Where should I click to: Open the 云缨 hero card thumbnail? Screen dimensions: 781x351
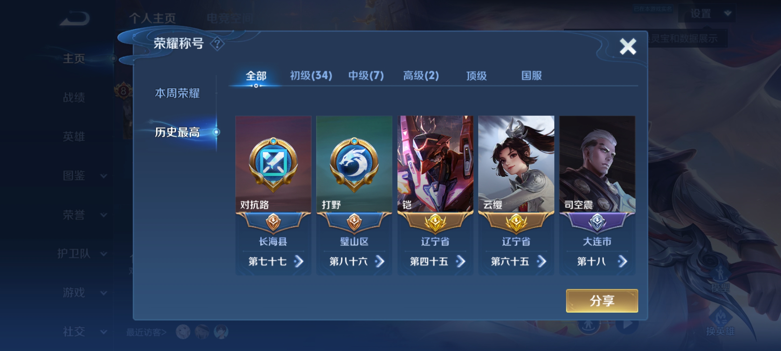coord(516,164)
